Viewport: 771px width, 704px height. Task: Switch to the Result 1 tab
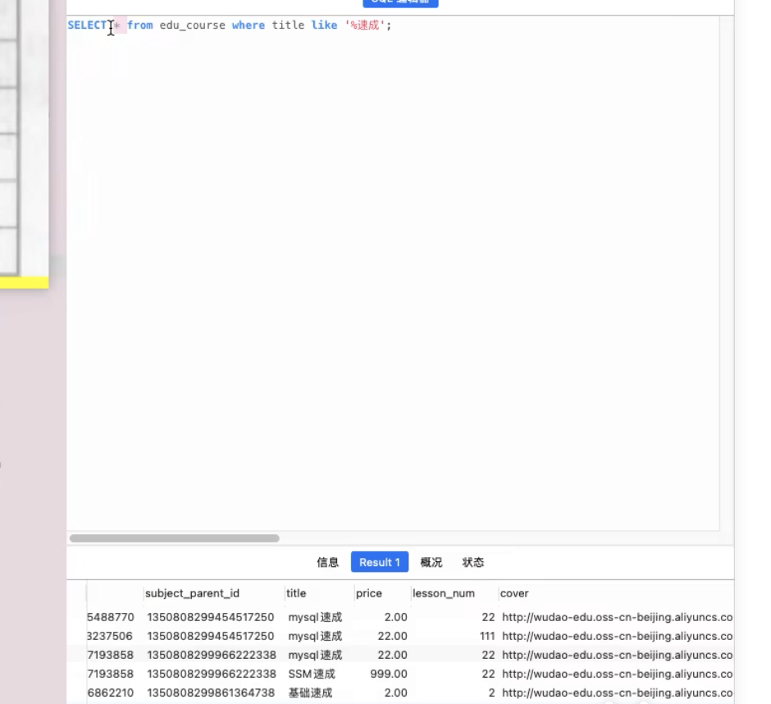tap(379, 562)
